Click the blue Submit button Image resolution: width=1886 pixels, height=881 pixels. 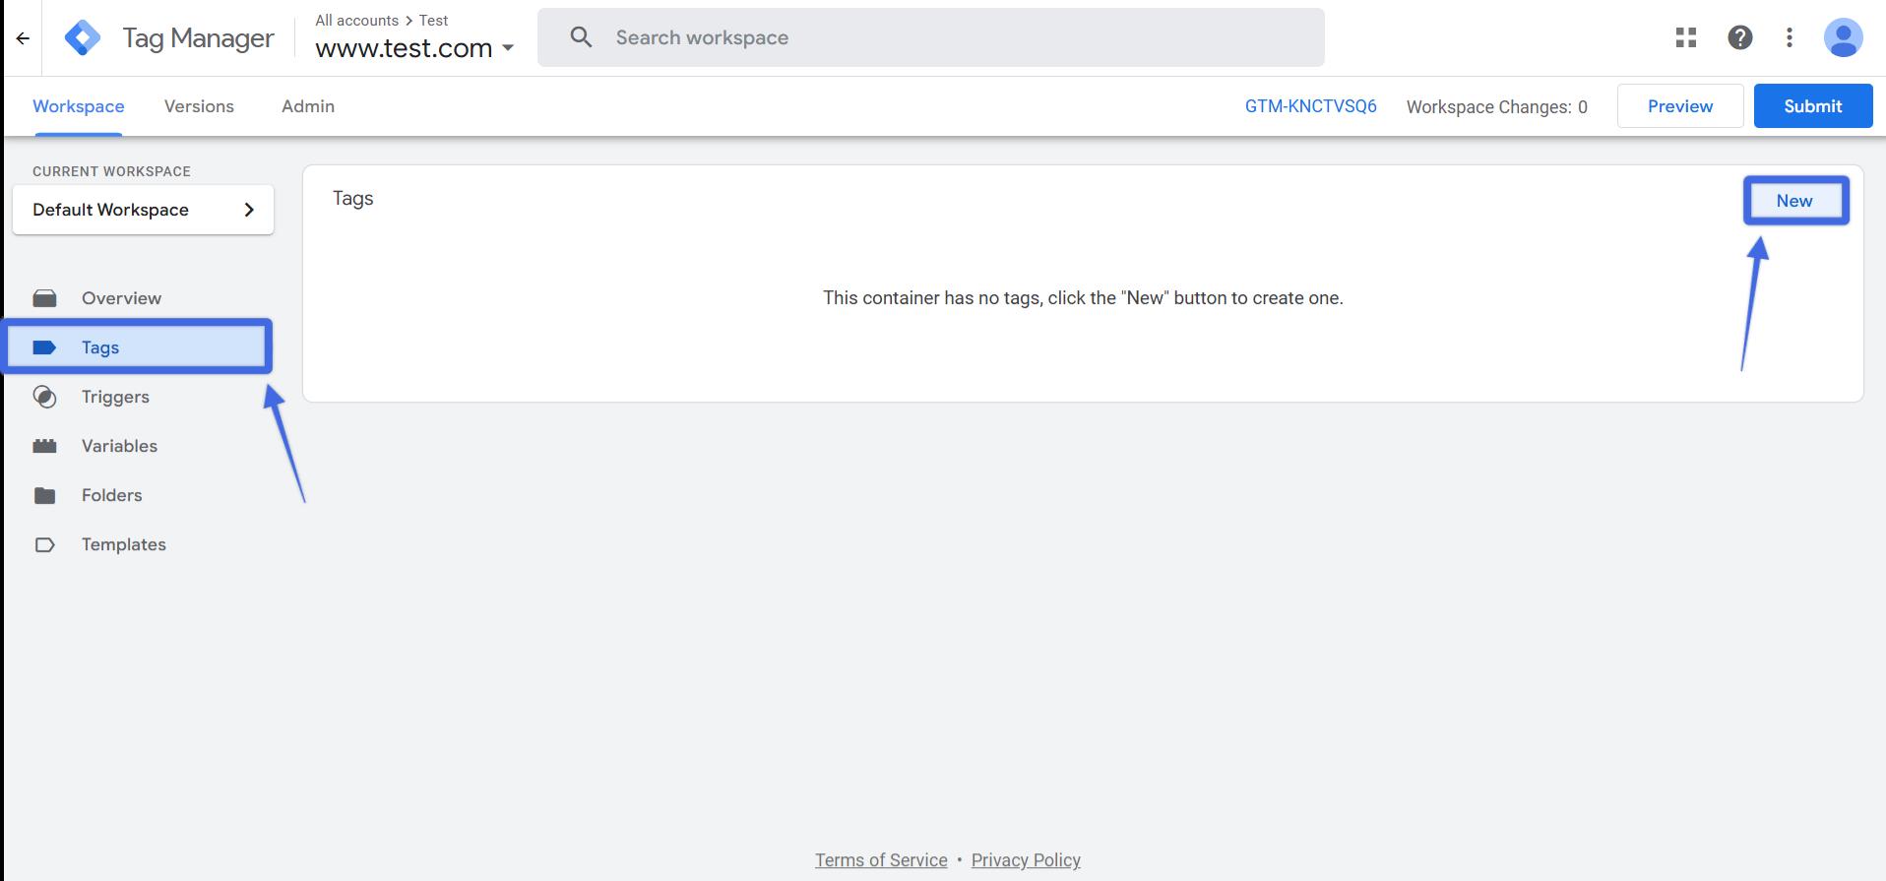tap(1813, 106)
